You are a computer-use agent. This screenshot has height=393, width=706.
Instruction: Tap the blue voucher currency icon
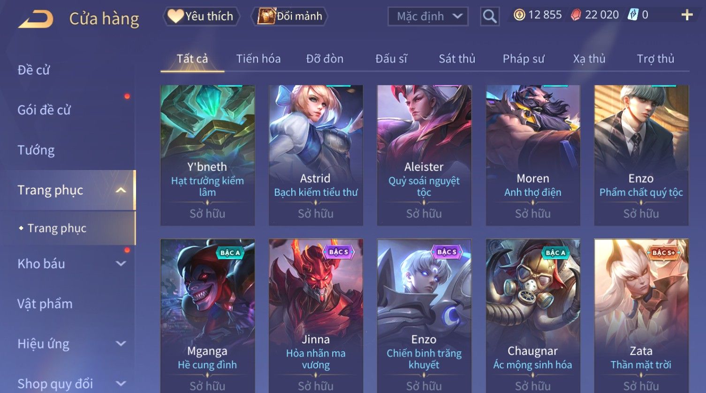click(633, 15)
